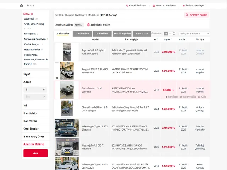
Task: Click Karşılaştır on the Dacia Duster row
Action: point(172,97)
